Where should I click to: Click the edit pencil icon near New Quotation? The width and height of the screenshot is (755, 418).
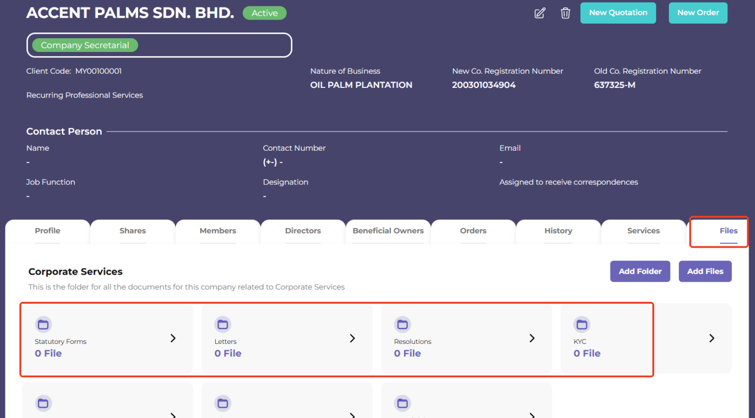pyautogui.click(x=539, y=13)
